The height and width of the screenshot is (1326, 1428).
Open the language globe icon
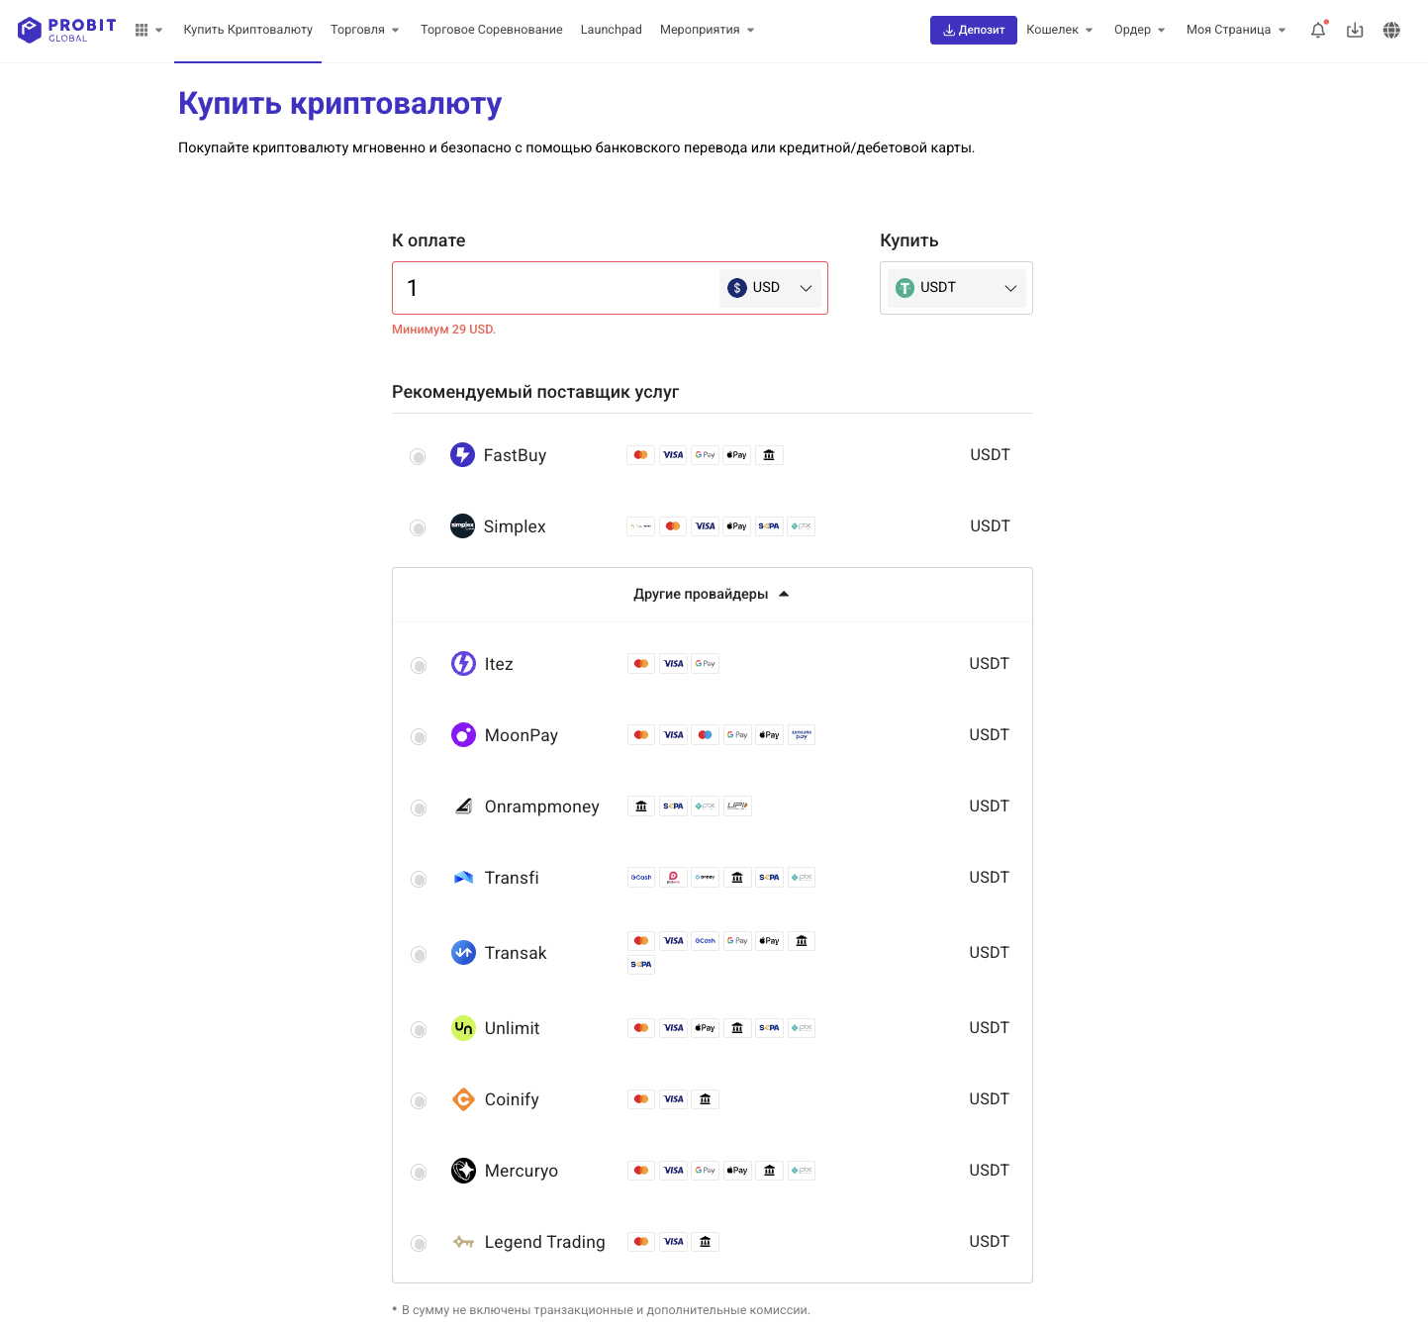(1391, 30)
